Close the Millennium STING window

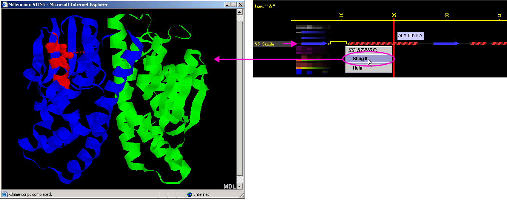[240, 5]
